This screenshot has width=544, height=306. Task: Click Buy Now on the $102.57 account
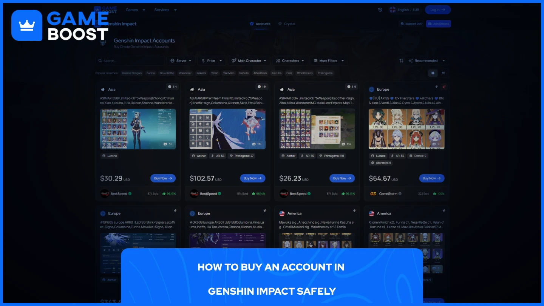[x=252, y=178]
